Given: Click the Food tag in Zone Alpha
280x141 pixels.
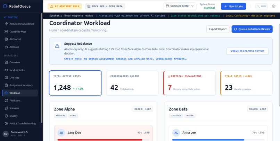Looking at the screenshot, I should [x=73, y=116].
